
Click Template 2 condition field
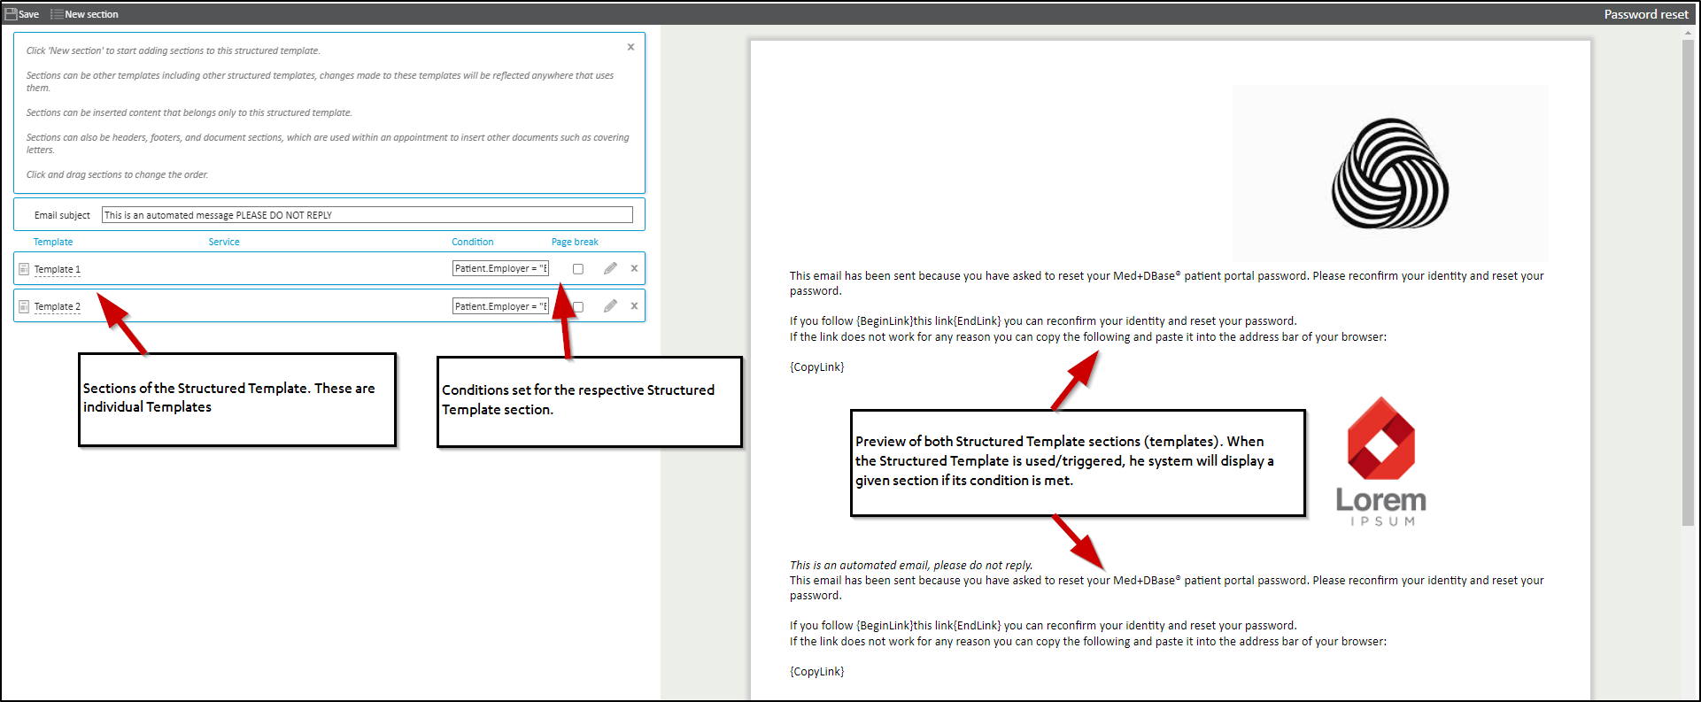pos(500,306)
